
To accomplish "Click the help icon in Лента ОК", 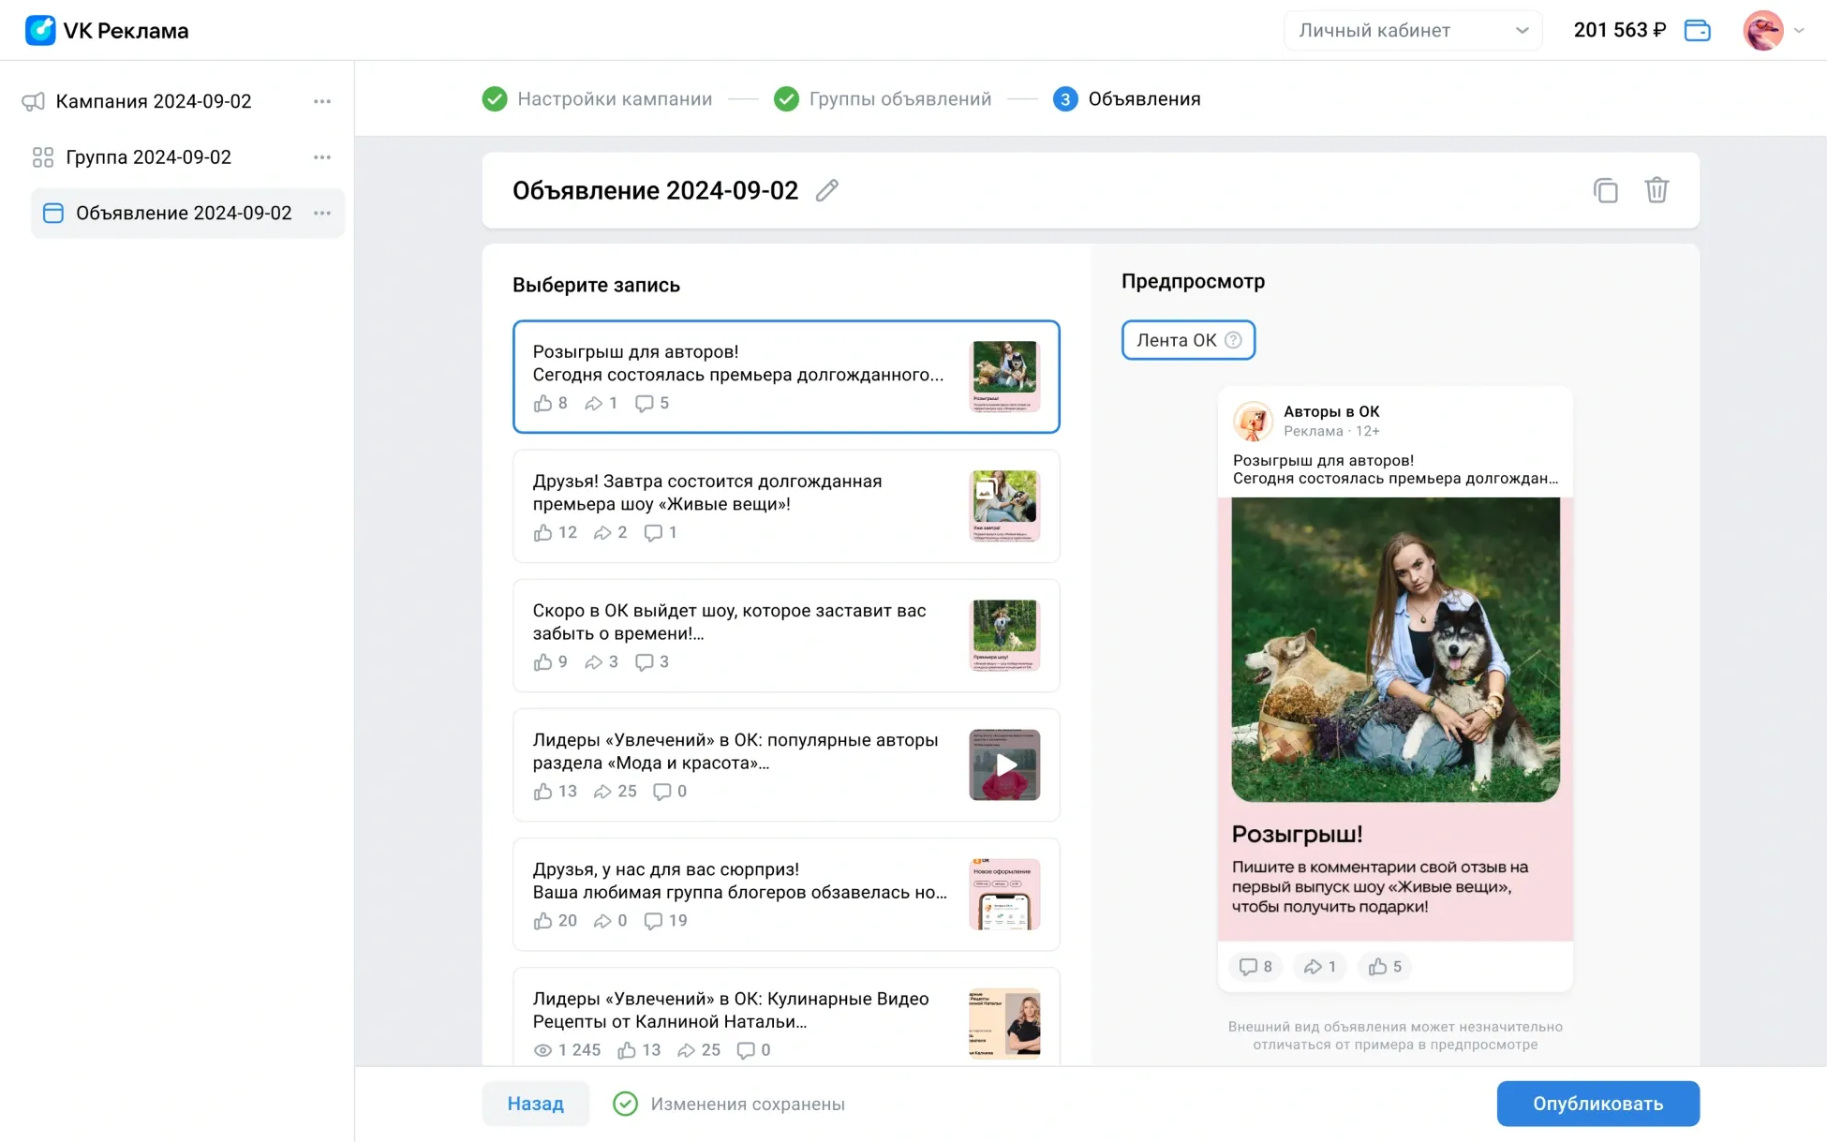I will (1233, 340).
